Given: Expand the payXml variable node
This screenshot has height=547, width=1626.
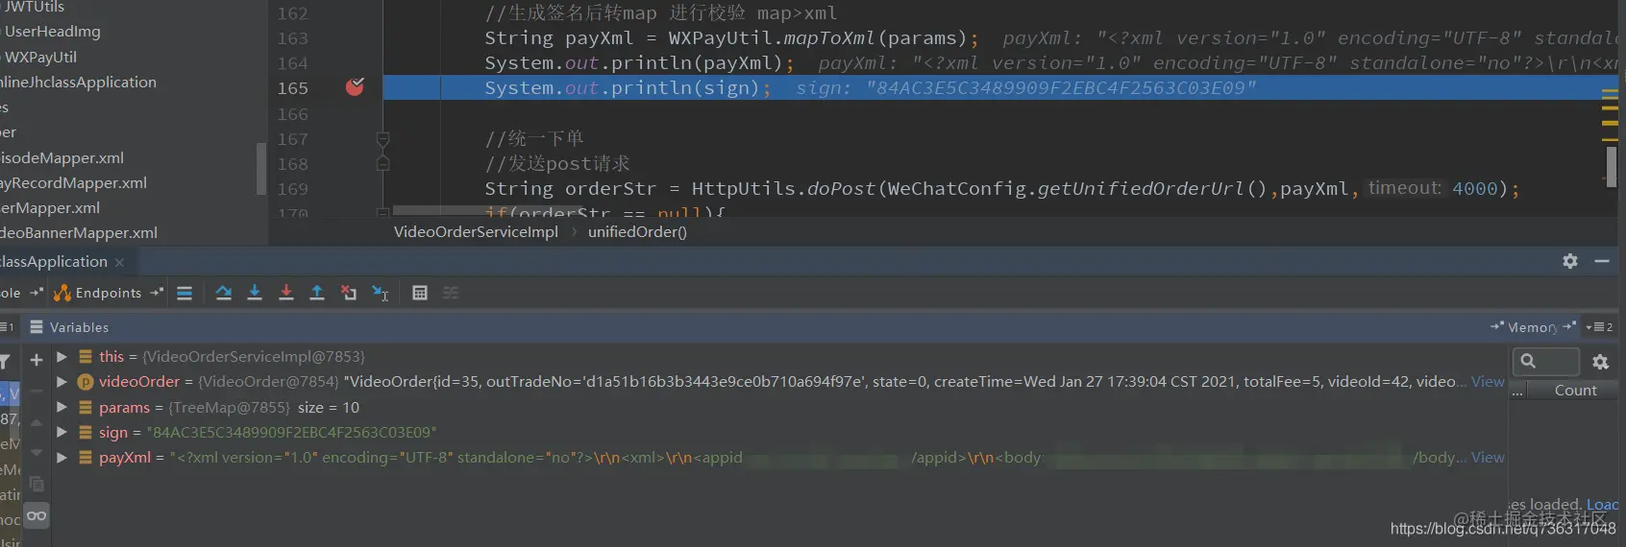Looking at the screenshot, I should pos(62,457).
